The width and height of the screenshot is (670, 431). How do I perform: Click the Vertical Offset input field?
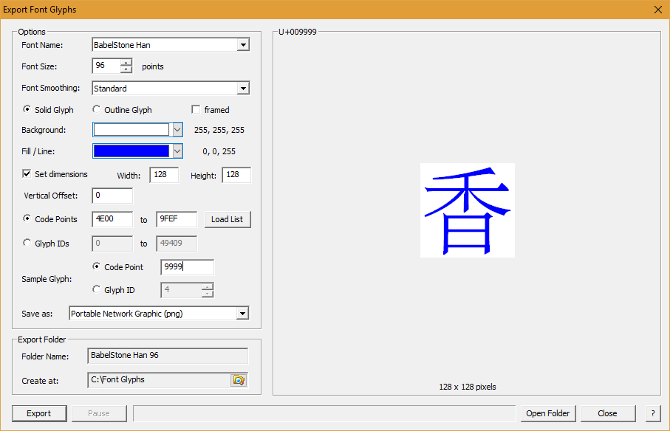[112, 196]
